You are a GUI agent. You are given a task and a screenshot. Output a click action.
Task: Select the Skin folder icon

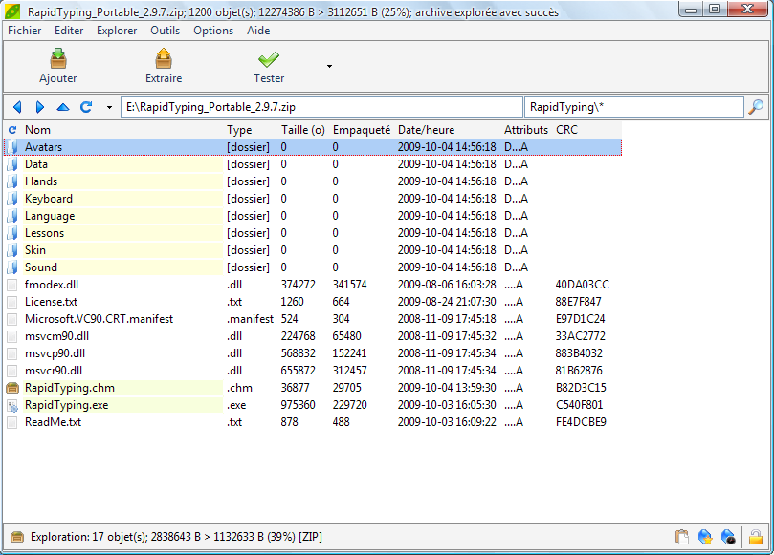[12, 250]
